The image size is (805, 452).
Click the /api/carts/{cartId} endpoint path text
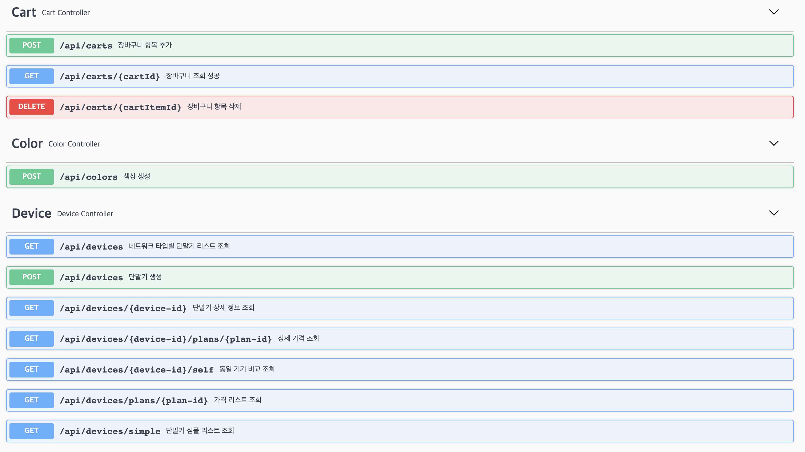point(110,76)
